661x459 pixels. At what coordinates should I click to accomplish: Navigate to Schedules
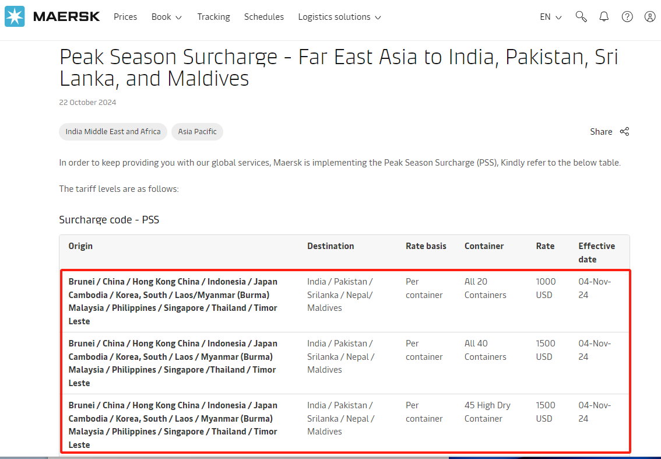[264, 17]
